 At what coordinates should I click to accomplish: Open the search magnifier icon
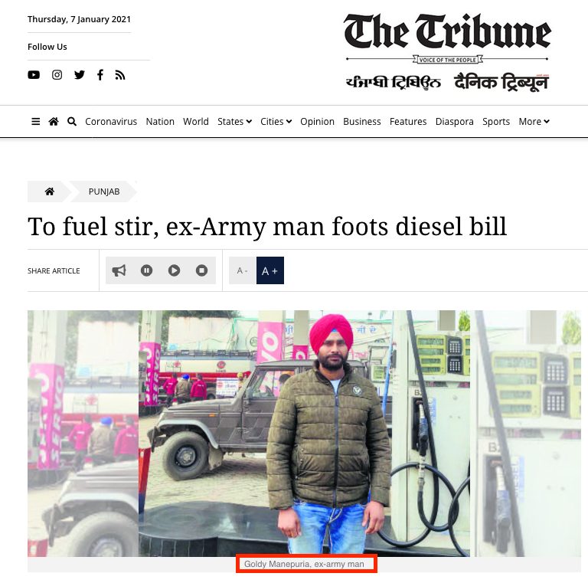[72, 122]
